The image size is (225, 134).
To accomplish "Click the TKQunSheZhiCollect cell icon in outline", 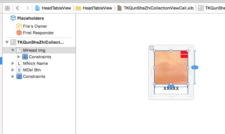I will coord(13,42).
